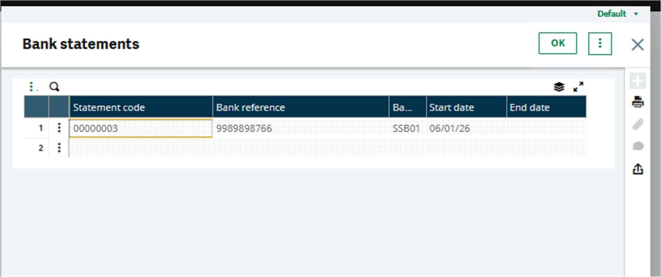Image resolution: width=661 pixels, height=277 pixels.
Task: Click bank reference 9989898766 cell
Action: point(300,128)
